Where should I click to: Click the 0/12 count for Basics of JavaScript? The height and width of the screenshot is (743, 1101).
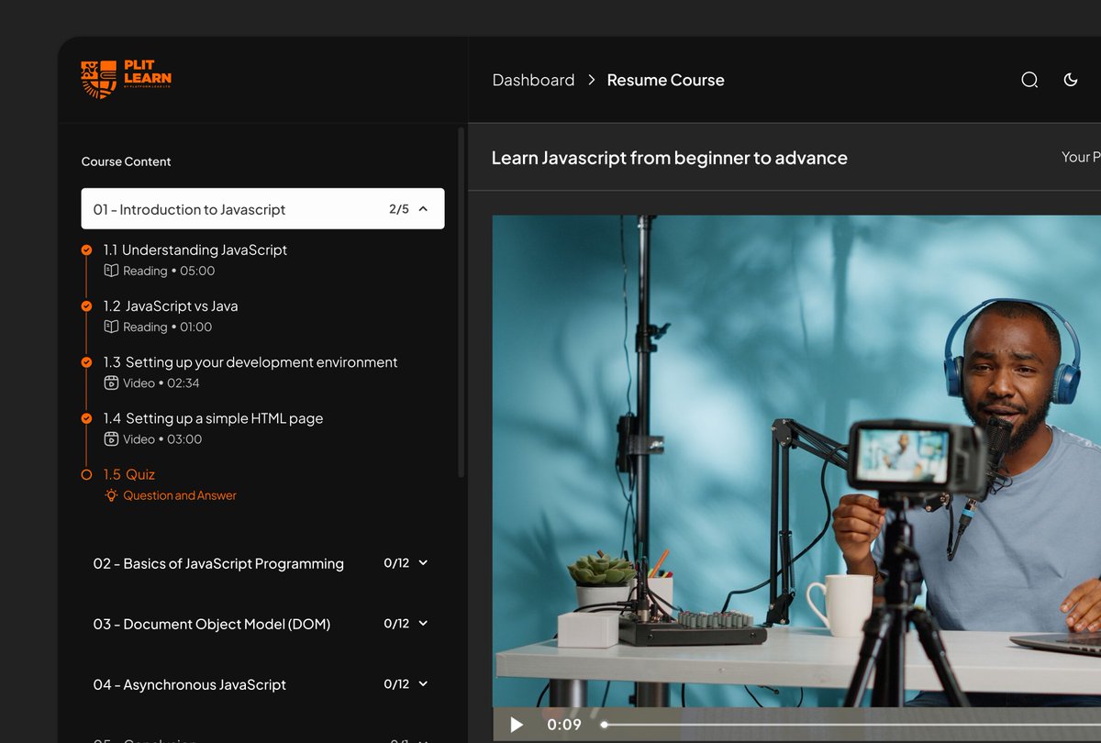coord(396,563)
